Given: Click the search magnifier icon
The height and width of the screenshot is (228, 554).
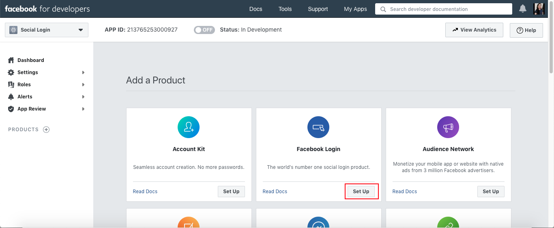Looking at the screenshot, I should point(383,9).
